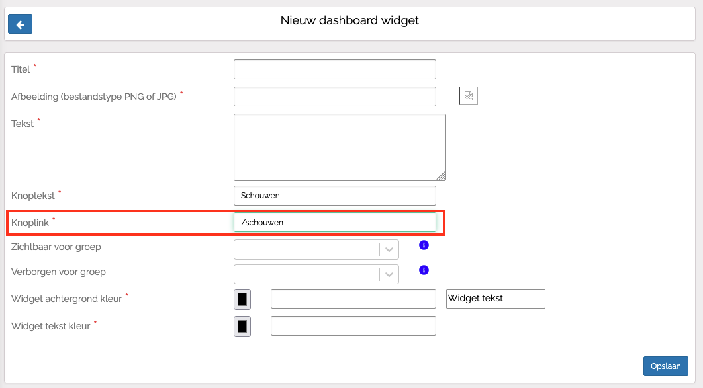This screenshot has width=703, height=388.
Task: Click inside the Tekst textarea
Action: click(x=339, y=147)
